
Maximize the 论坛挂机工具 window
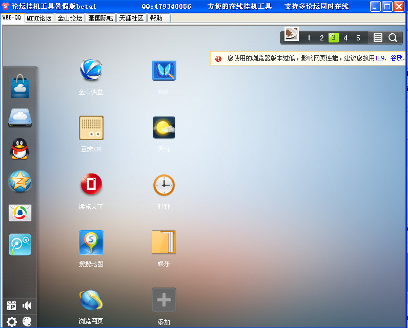coord(387,7)
